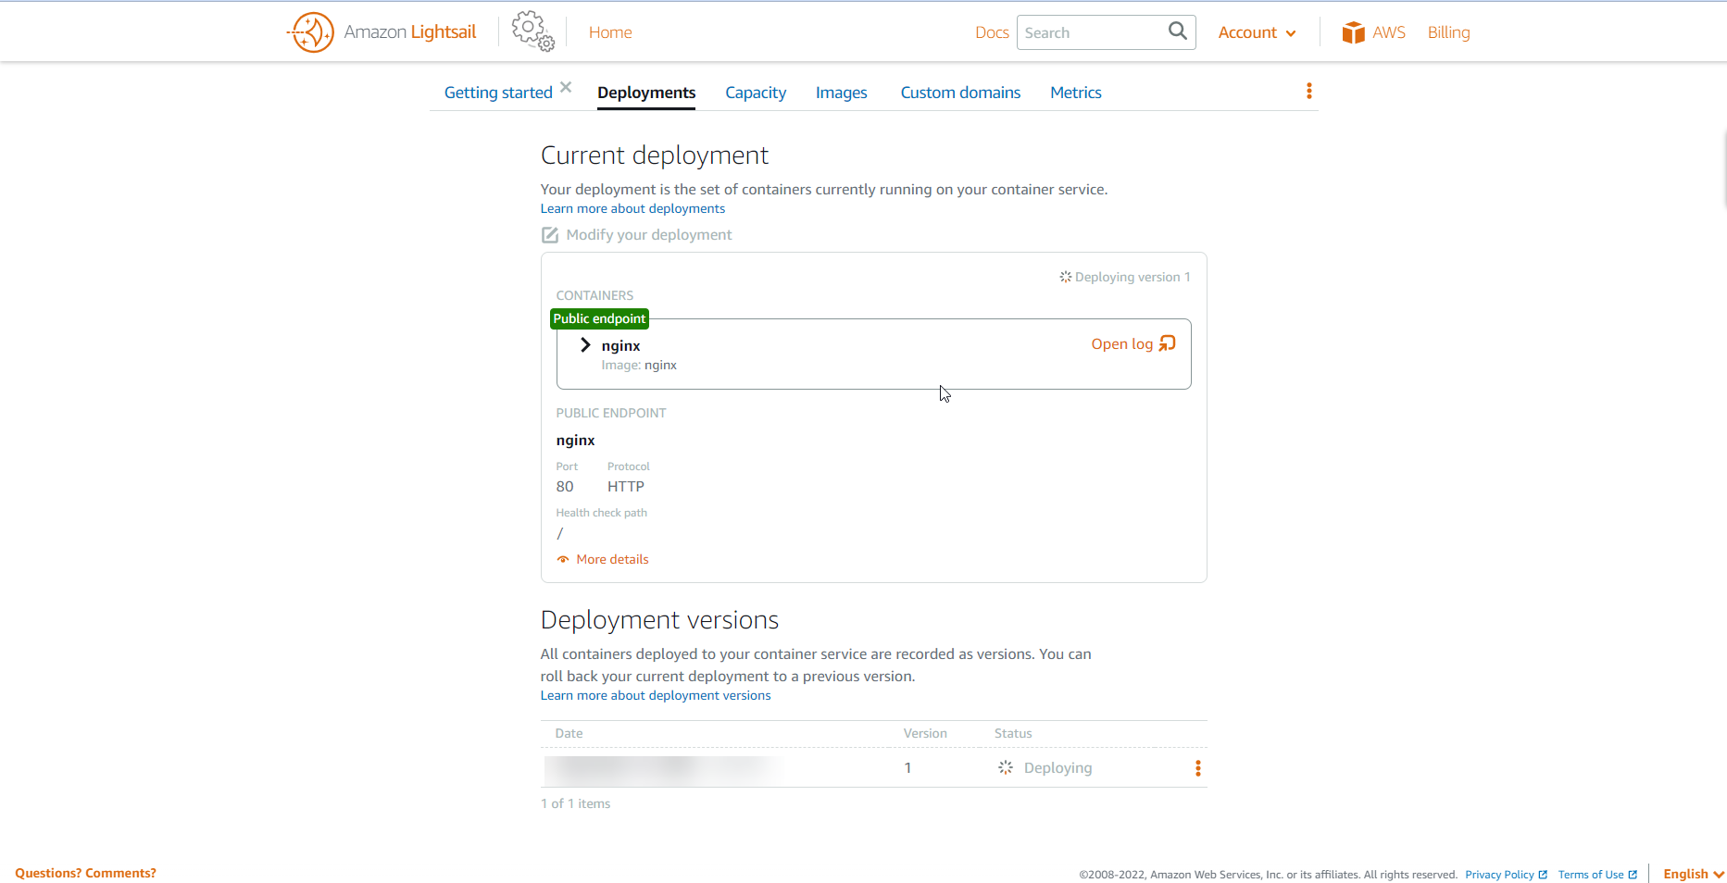Close the Getting started tab

coord(566,87)
